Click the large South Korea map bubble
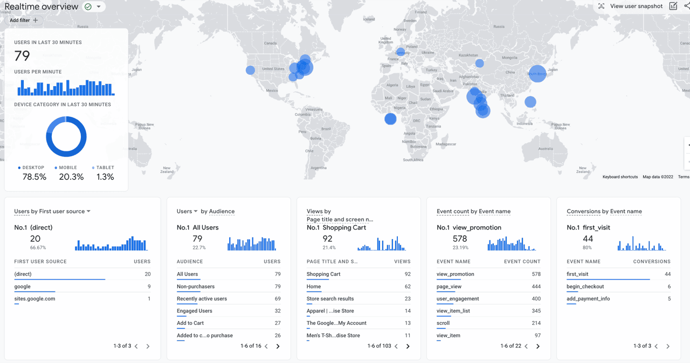This screenshot has height=363, width=690. [537, 73]
